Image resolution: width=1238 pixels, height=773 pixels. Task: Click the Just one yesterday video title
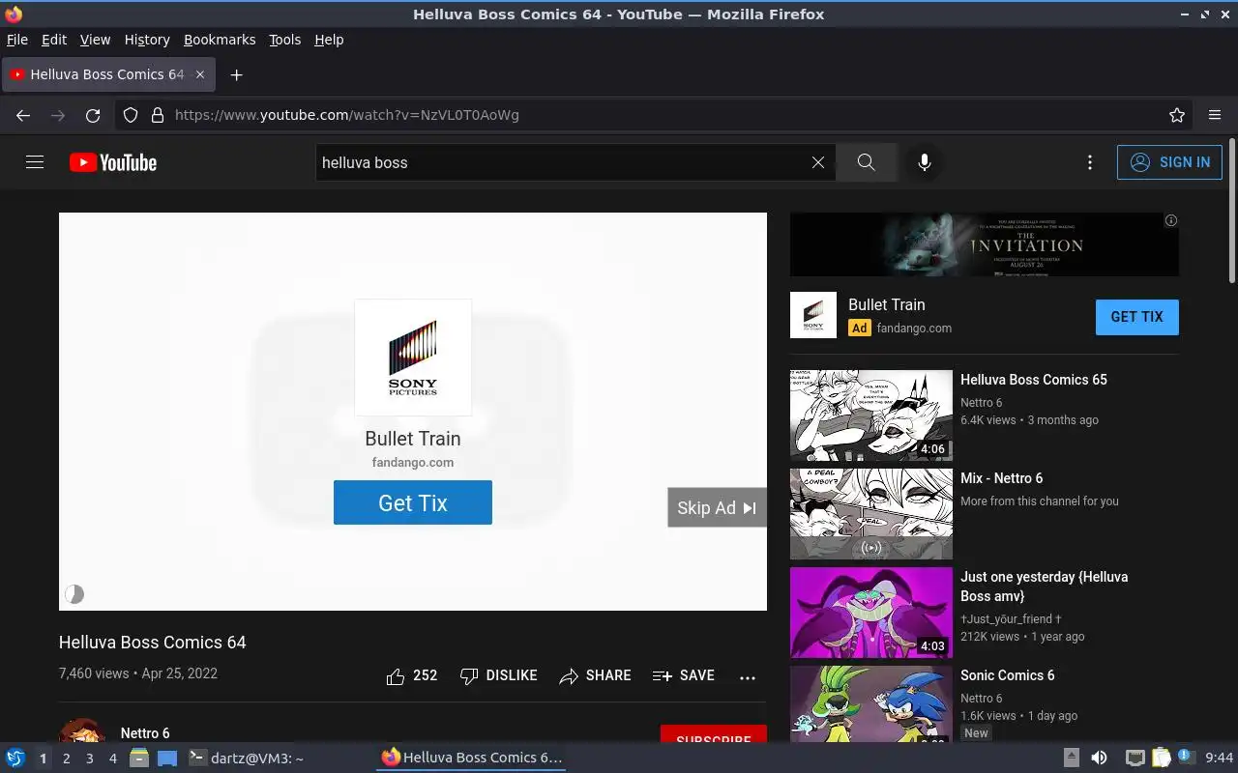[1045, 587]
